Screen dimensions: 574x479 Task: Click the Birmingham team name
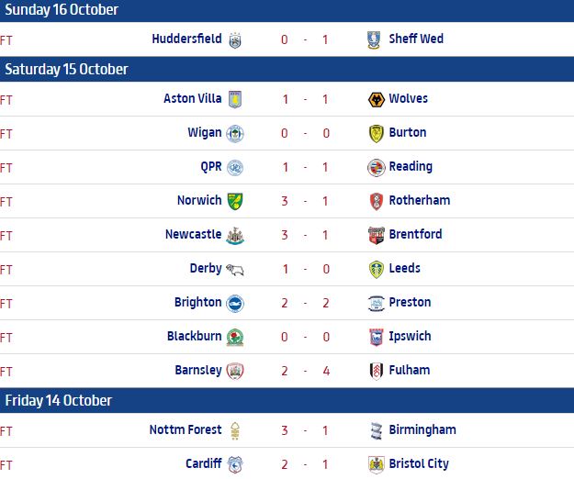[x=422, y=429]
